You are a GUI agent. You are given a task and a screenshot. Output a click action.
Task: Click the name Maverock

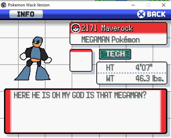point(117,28)
